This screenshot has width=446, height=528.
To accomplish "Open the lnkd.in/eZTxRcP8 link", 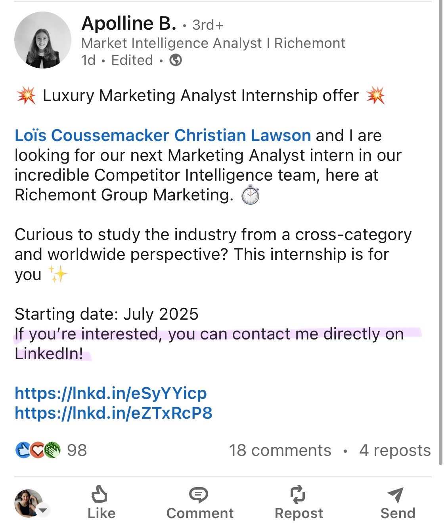I will [113, 413].
